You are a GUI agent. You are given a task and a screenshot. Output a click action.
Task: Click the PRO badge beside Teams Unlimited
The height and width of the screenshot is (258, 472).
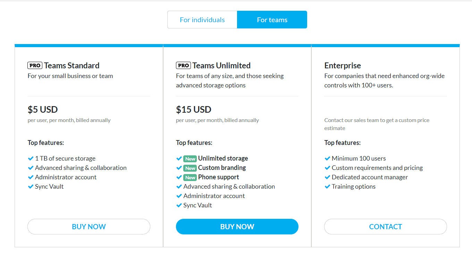(x=183, y=66)
